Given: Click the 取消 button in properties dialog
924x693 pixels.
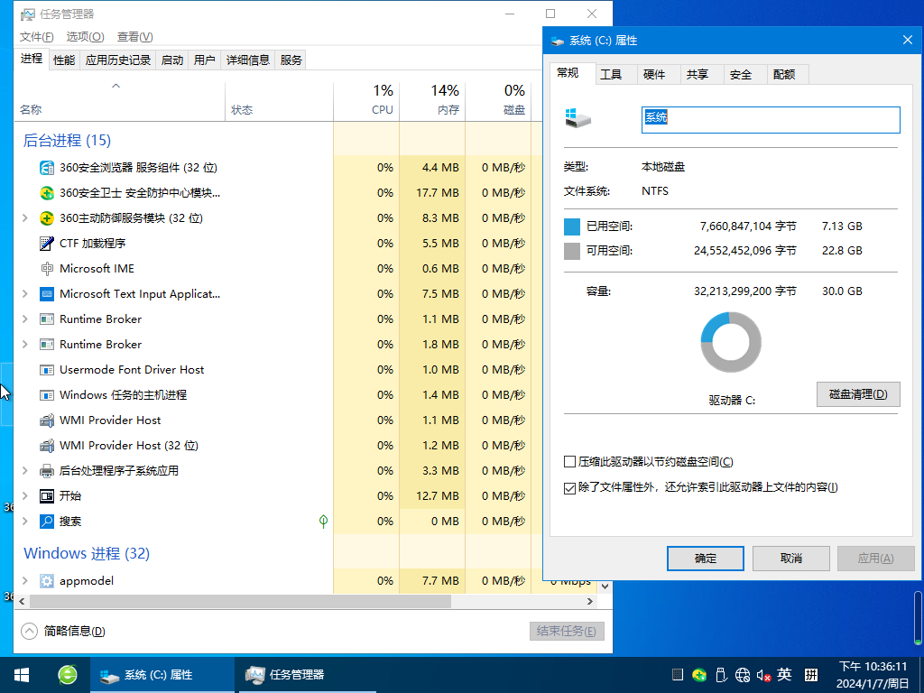Looking at the screenshot, I should tap(790, 559).
